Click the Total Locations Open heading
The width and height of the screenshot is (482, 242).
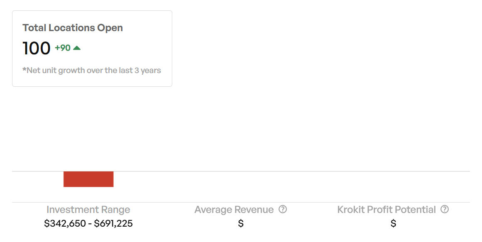(x=73, y=28)
